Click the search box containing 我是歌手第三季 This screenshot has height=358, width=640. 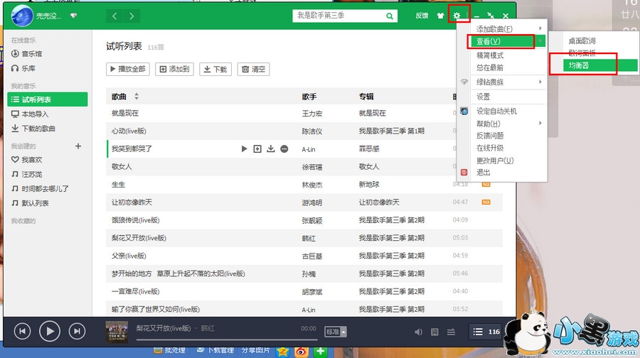coord(338,16)
